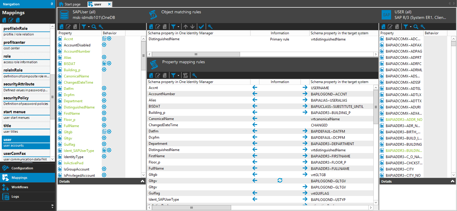Move object matching rule up
The width and height of the screenshot is (457, 211).
coord(186,27)
